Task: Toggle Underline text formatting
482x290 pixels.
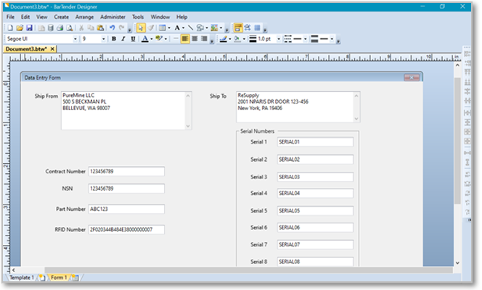Action: click(133, 38)
